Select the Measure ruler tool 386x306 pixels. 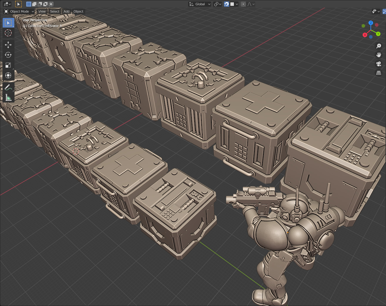8,97
